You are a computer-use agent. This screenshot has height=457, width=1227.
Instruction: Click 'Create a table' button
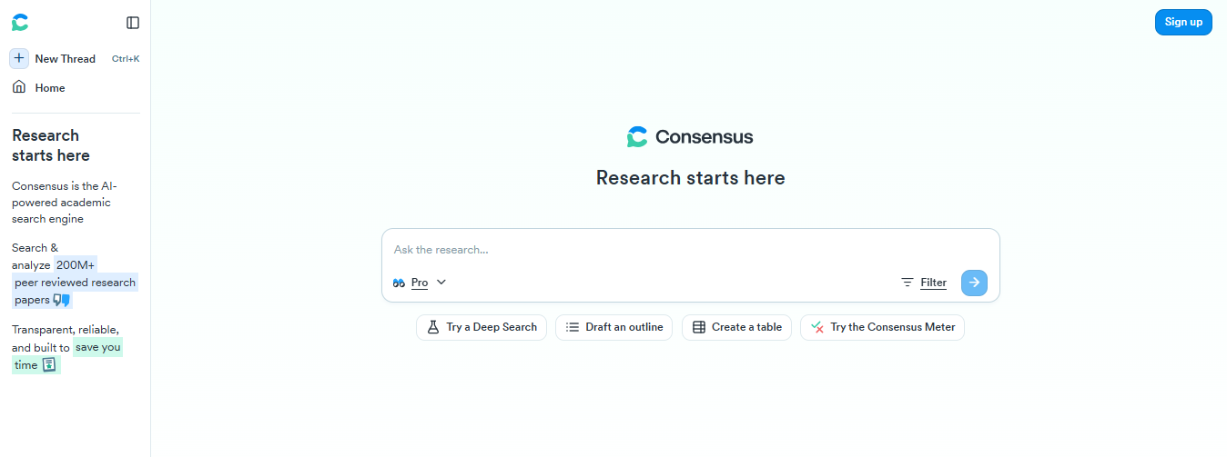pos(737,327)
